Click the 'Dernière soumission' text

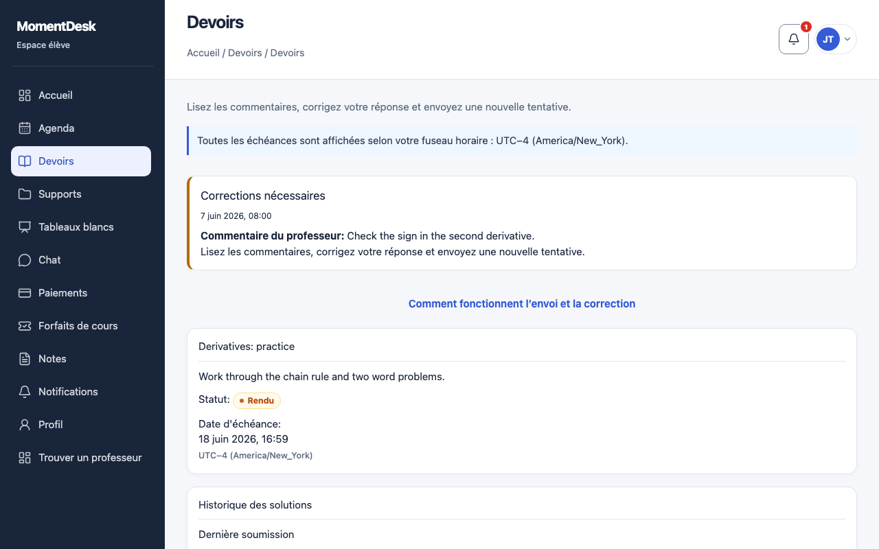246,535
